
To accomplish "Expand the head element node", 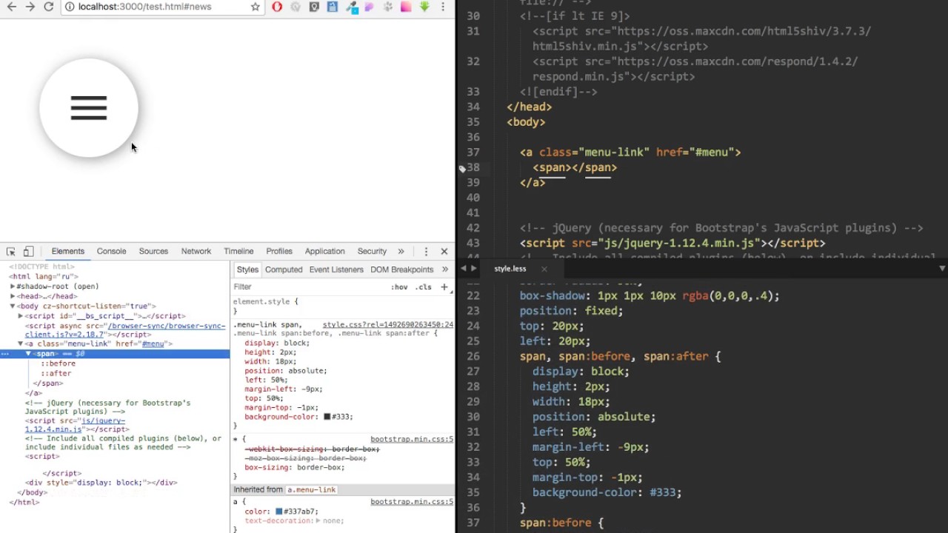I will pyautogui.click(x=13, y=296).
